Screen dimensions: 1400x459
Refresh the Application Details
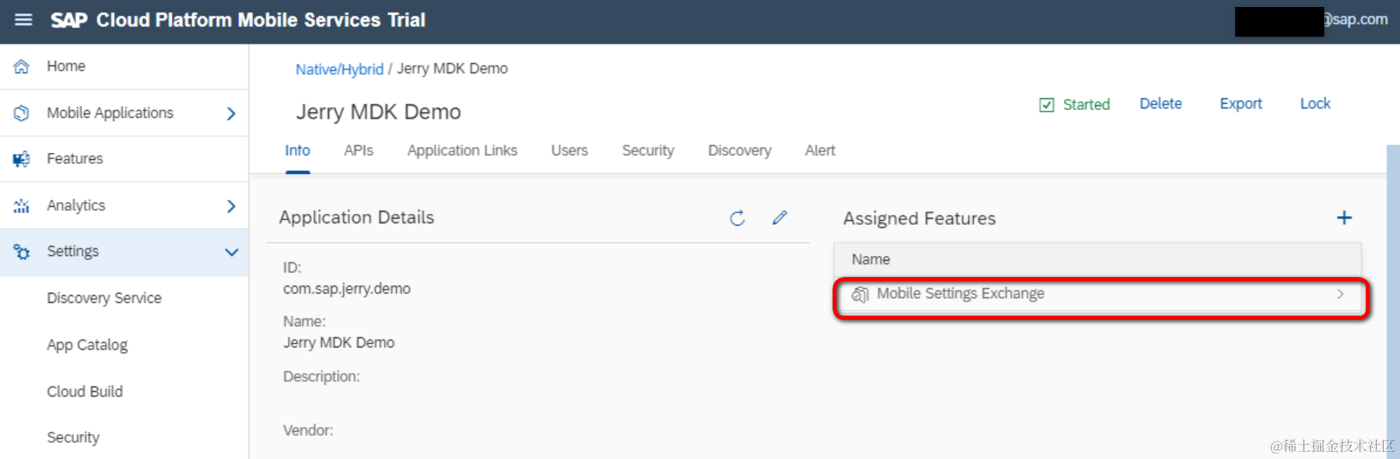737,219
